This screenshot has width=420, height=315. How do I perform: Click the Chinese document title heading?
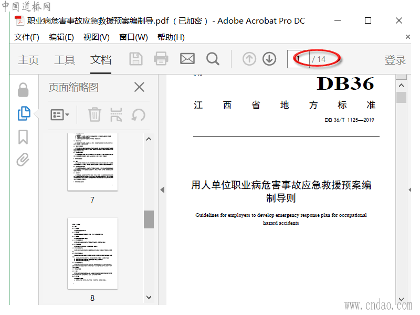(x=281, y=192)
